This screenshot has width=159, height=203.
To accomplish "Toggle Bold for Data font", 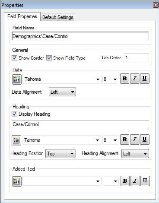I will pyautogui.click(x=125, y=79).
